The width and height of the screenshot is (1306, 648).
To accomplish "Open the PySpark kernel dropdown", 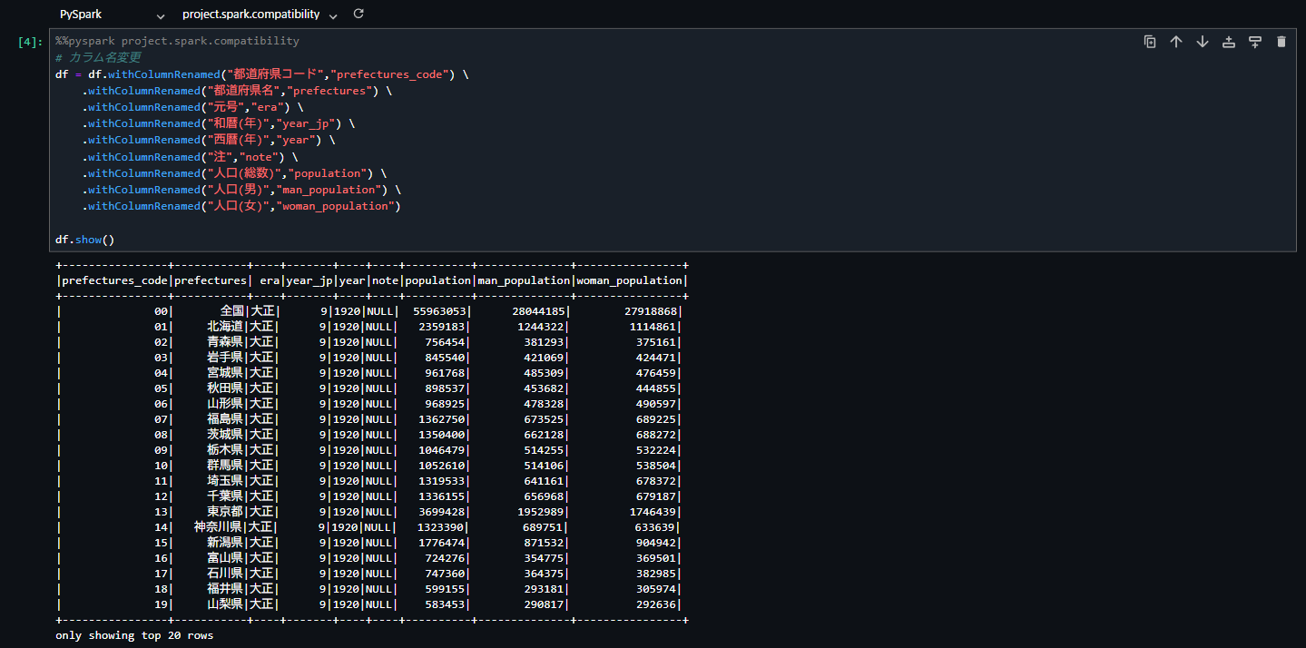I will point(113,15).
